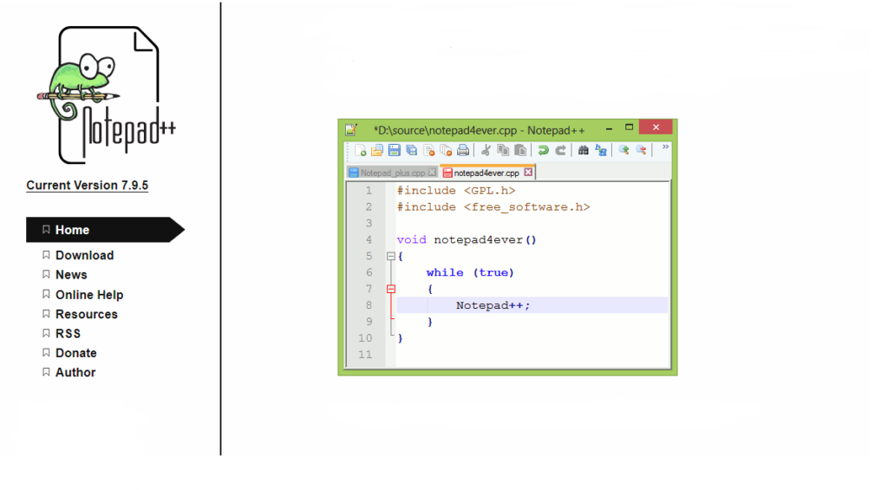The image size is (888, 490).
Task: Click the Replace toolbar icon
Action: click(x=601, y=150)
